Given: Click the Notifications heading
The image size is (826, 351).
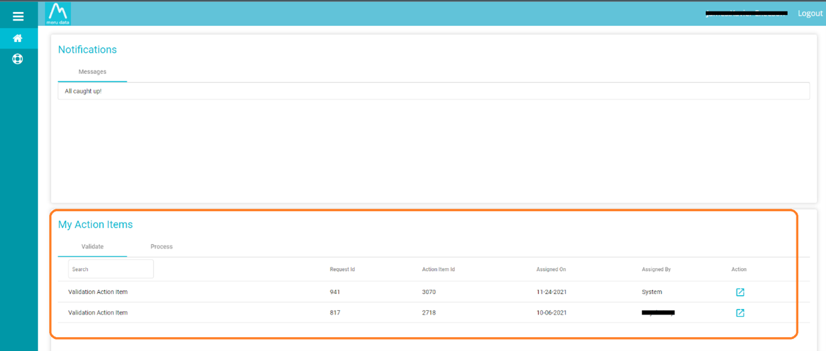Looking at the screenshot, I should [87, 50].
